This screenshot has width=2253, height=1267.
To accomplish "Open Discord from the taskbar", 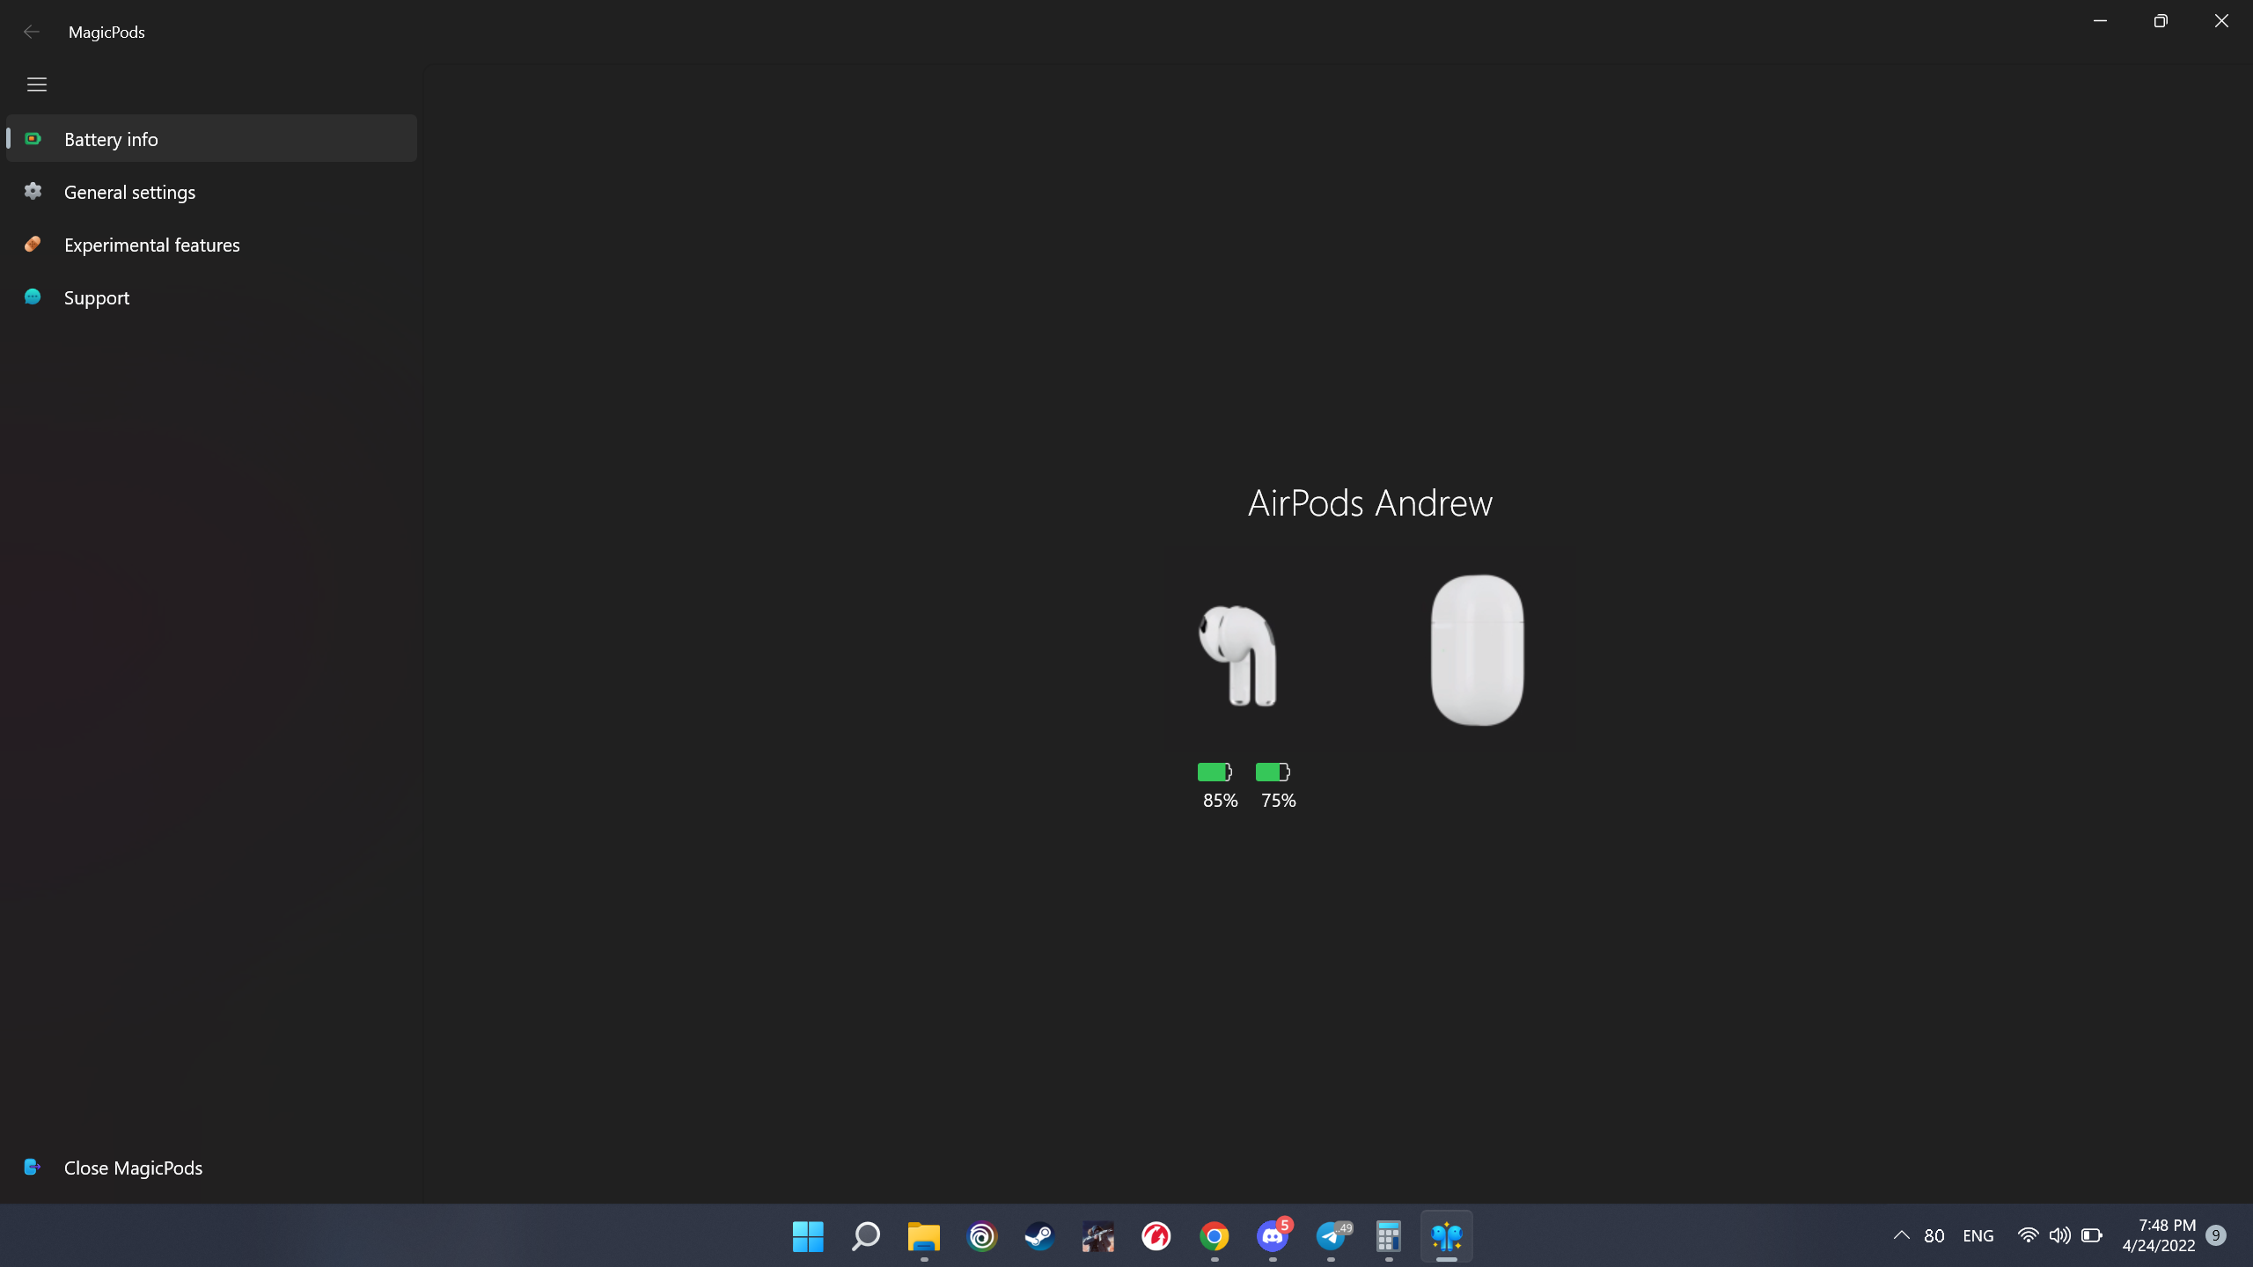I will pyautogui.click(x=1273, y=1236).
